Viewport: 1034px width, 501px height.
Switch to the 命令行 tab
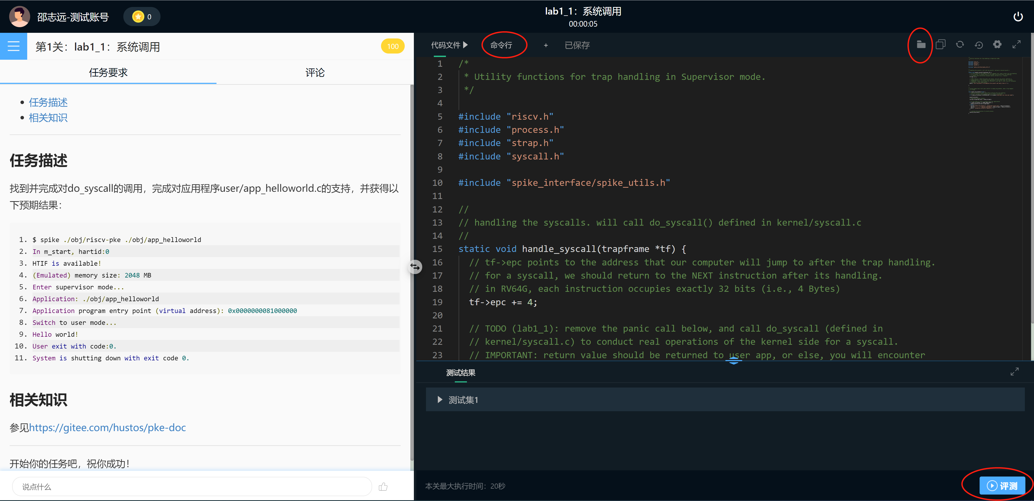[501, 45]
